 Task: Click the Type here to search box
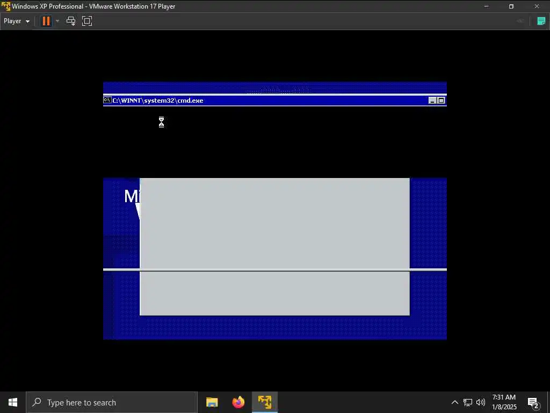112,402
